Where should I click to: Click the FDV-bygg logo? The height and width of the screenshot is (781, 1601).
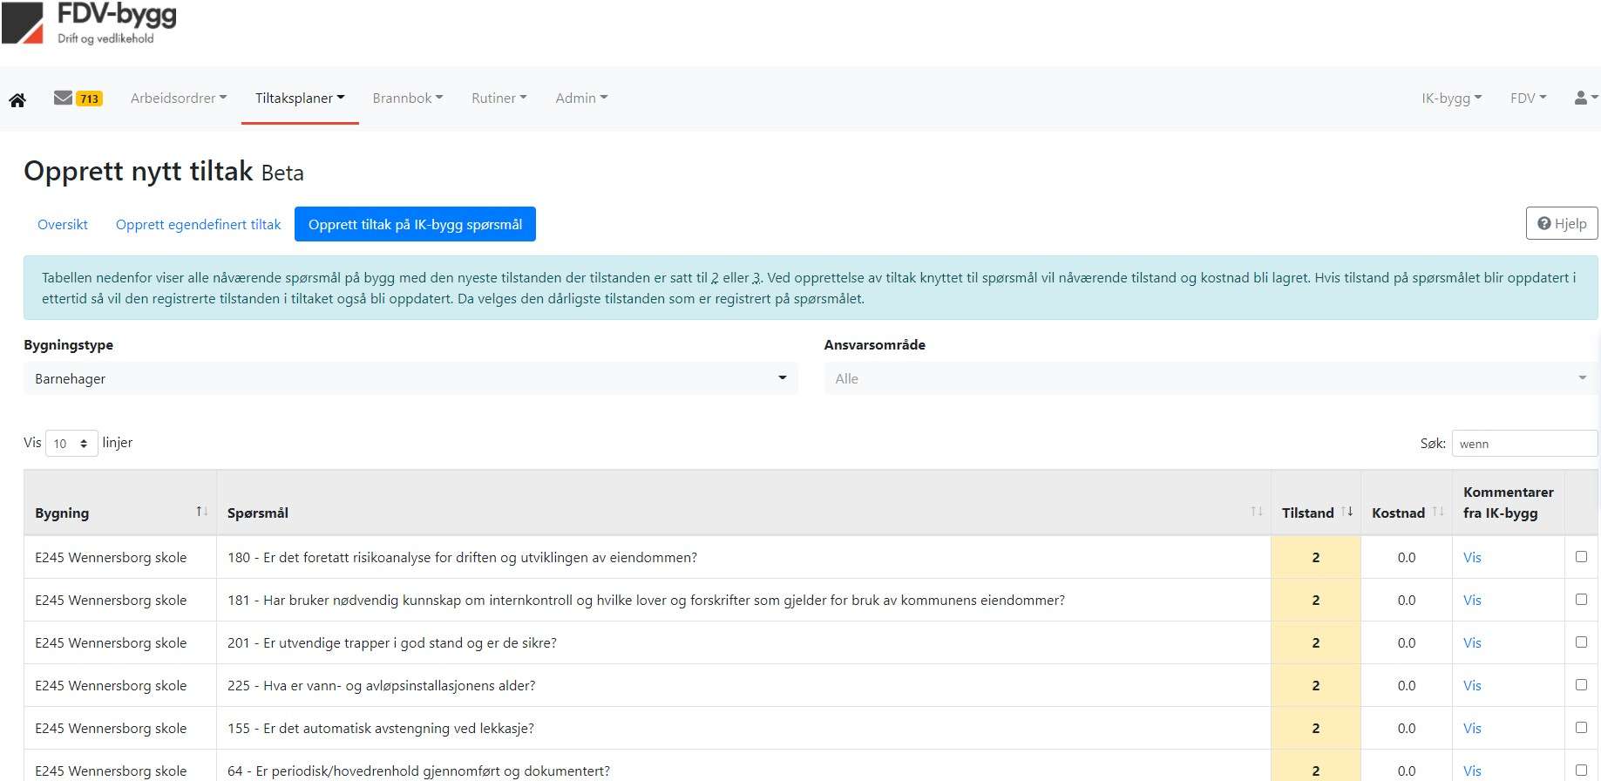pos(91,24)
